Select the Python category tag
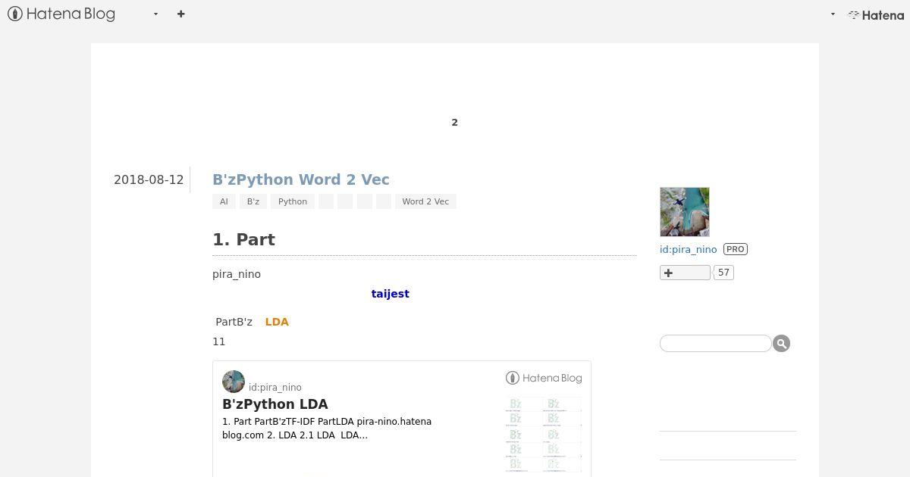910x477 pixels. coord(293,201)
